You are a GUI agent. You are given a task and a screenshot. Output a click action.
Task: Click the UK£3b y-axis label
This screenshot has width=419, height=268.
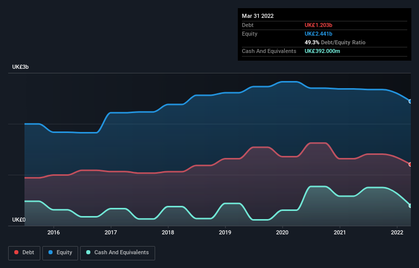pos(20,67)
